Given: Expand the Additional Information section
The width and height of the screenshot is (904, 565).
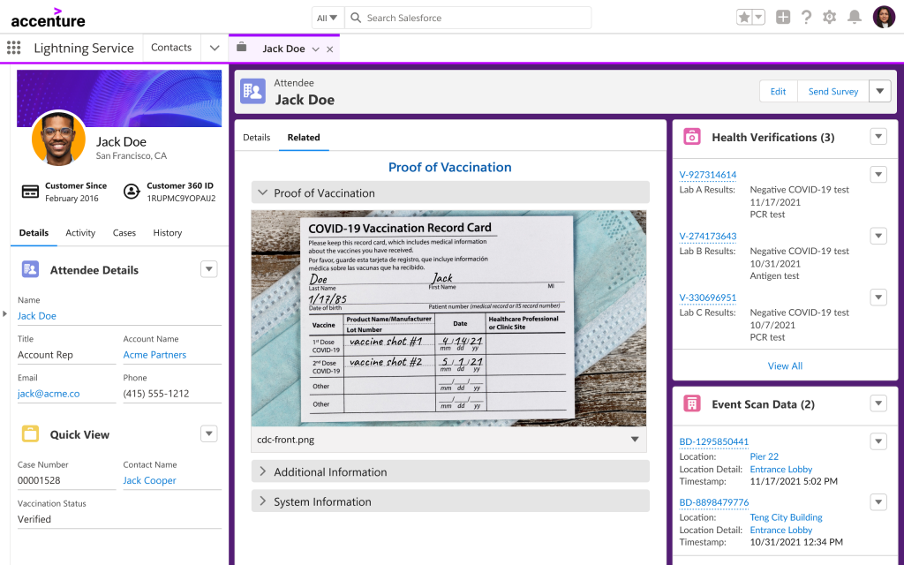Looking at the screenshot, I should coord(263,471).
